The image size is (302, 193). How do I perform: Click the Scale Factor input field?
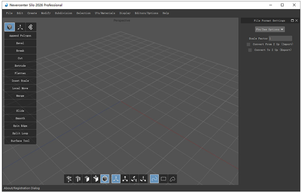pyautogui.click(x=281, y=38)
